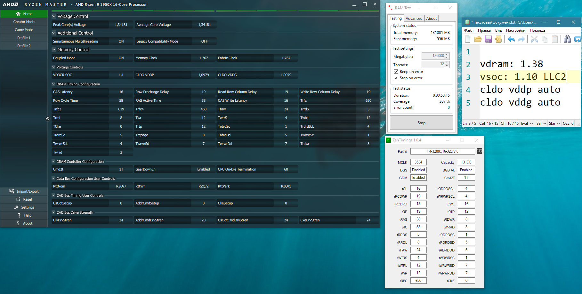The height and width of the screenshot is (294, 582).
Task: Click the MCLK value 3534 in ZenTimings
Action: pos(418,162)
